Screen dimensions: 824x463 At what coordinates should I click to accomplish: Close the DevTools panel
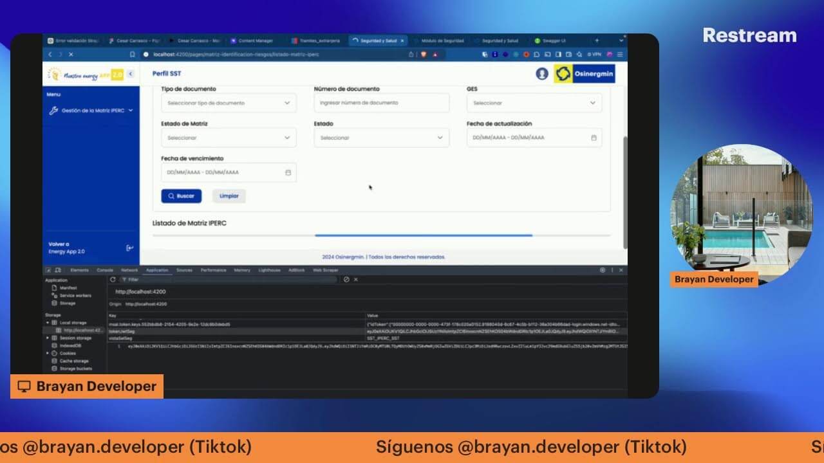621,270
